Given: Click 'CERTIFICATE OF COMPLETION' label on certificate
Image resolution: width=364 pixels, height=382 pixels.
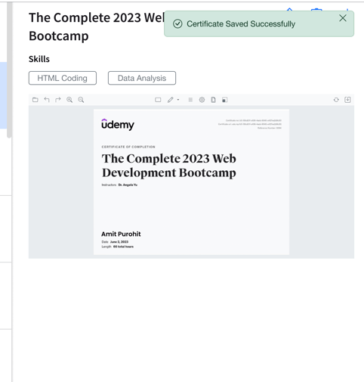Looking at the screenshot, I should click(128, 147).
